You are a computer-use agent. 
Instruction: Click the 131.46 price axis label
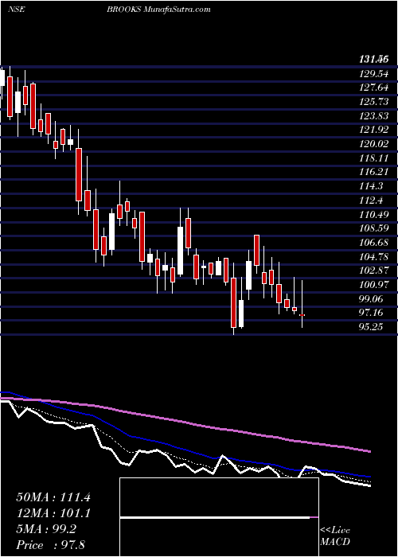[x=373, y=60]
